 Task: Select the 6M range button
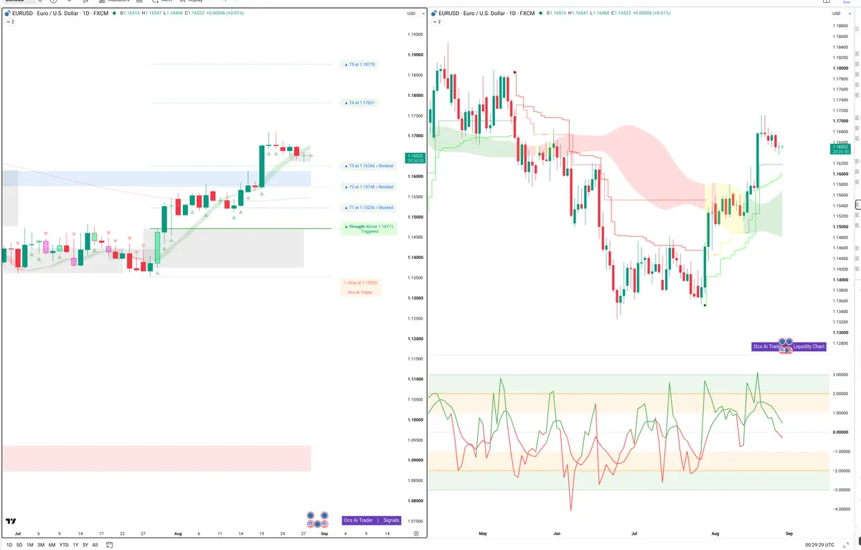click(x=52, y=545)
